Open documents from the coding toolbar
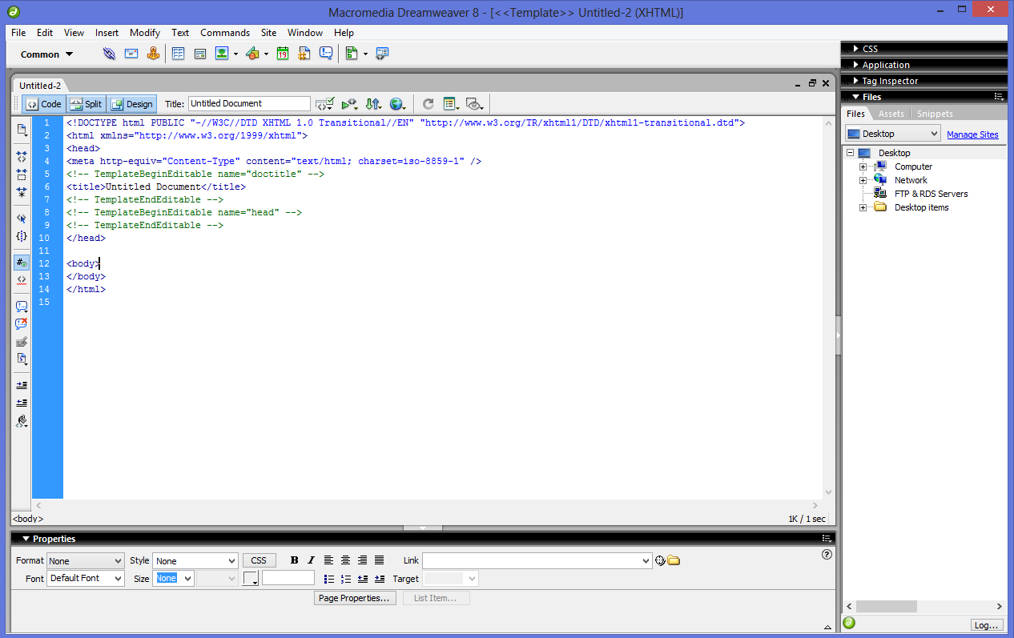Screen dimensions: 1014x638 [22, 129]
